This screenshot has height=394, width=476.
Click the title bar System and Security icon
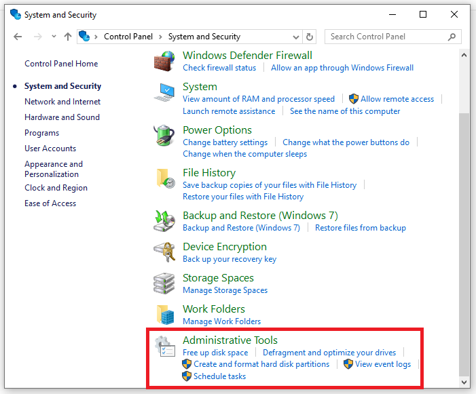tap(16, 14)
